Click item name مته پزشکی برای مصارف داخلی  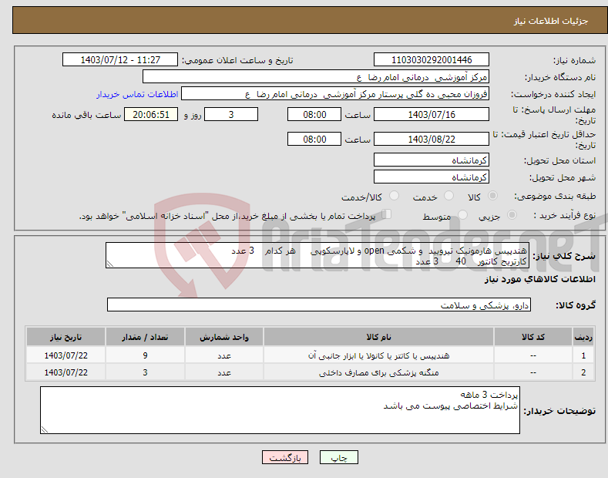pyautogui.click(x=378, y=372)
